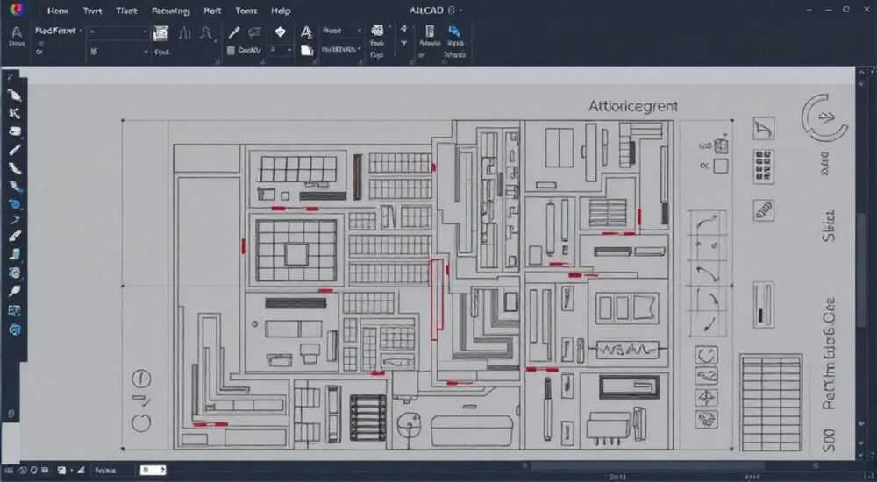Click the white input box in status bar
This screenshot has height=482, width=877.
153,471
